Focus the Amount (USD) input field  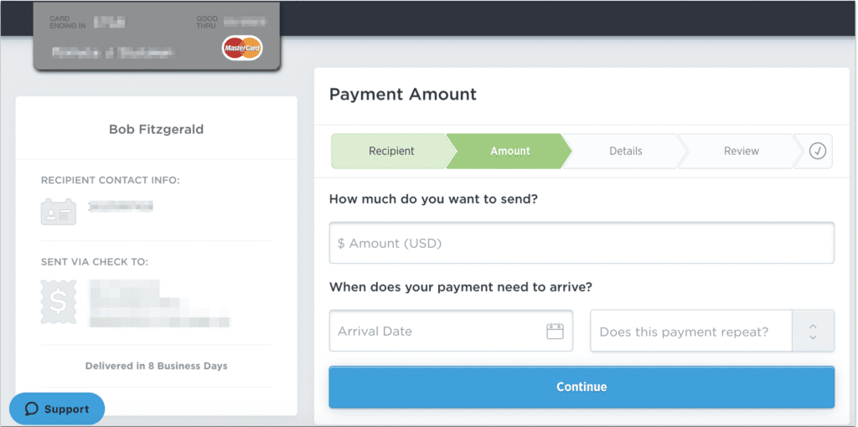581,243
